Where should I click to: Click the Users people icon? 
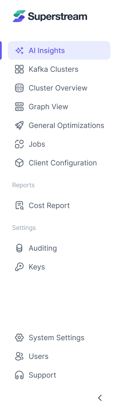(19, 356)
